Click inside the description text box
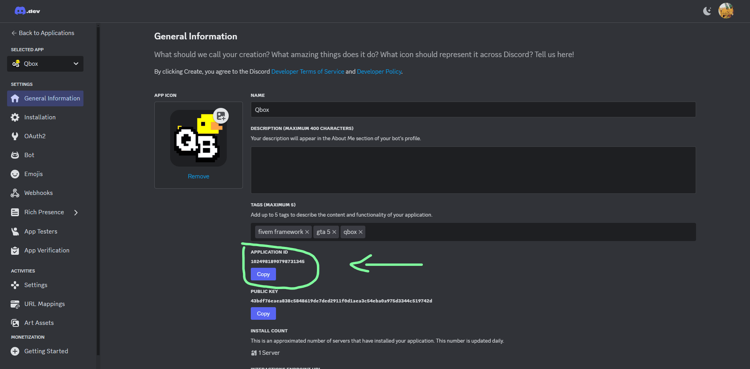This screenshot has width=750, height=369. [x=472, y=170]
